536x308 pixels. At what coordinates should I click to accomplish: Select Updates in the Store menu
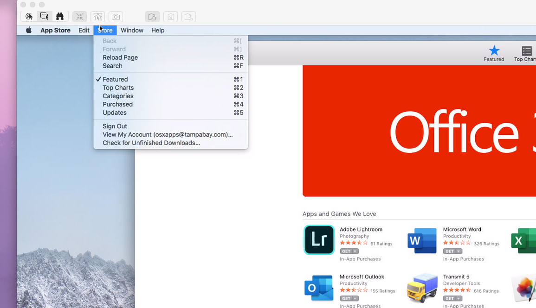coord(171,113)
